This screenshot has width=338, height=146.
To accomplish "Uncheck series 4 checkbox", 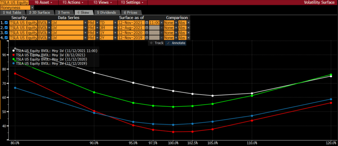I will pos(6,38).
